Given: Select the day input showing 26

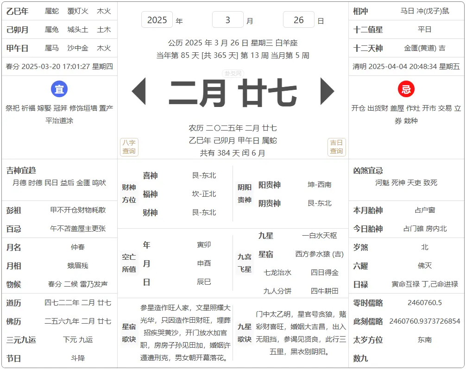Looking at the screenshot, I should [x=299, y=20].
